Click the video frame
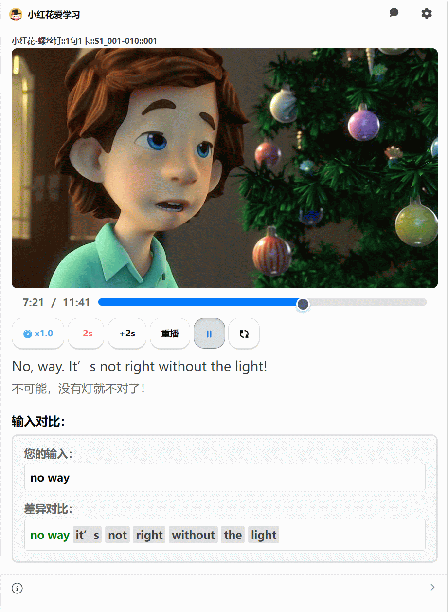Screen dimensions: 448x612 (x=225, y=168)
